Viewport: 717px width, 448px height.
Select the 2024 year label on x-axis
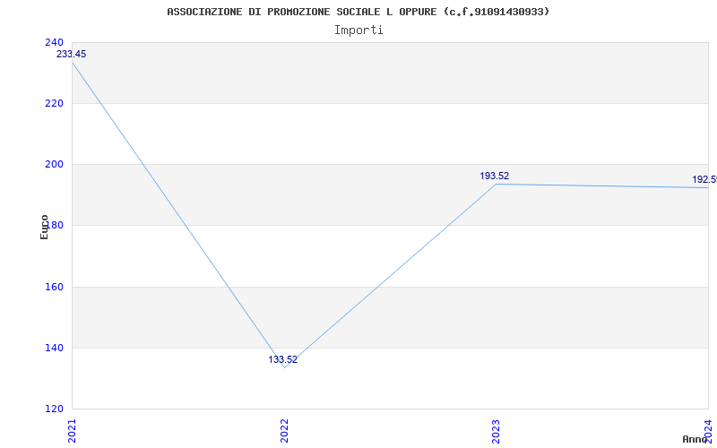(707, 428)
